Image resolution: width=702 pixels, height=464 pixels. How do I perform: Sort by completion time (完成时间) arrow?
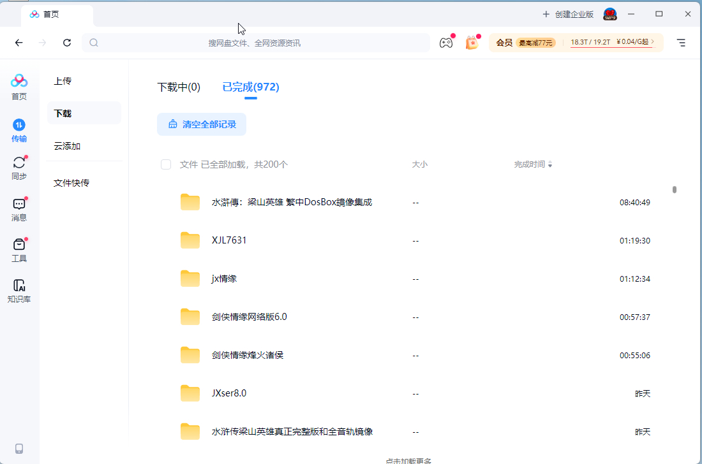pyautogui.click(x=550, y=164)
